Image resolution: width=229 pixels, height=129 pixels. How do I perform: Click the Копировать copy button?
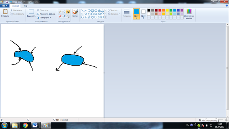click(x=17, y=14)
